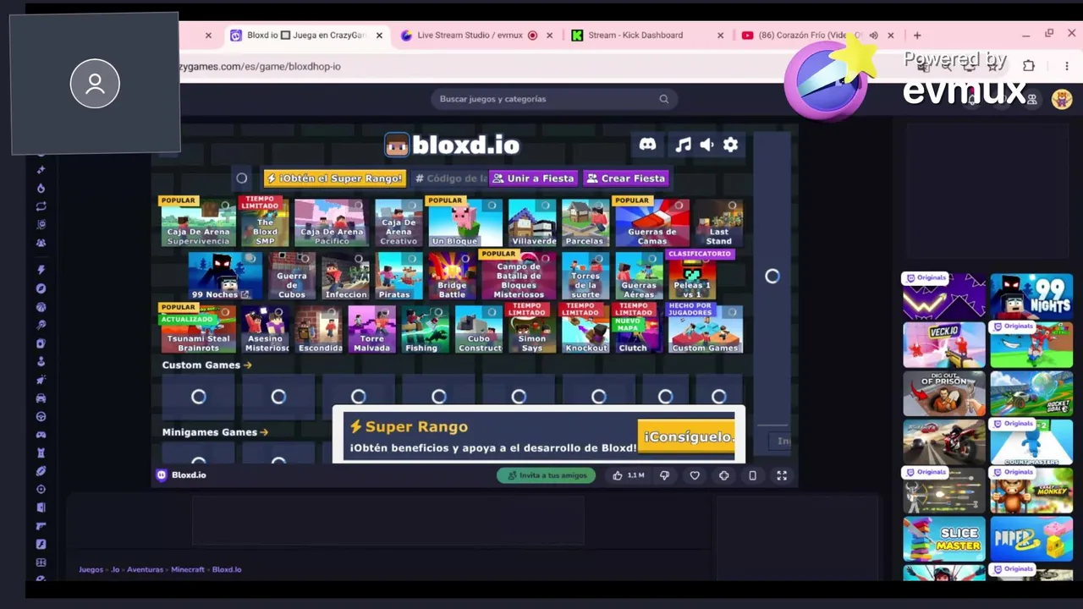
Task: Click Invita a tus amigos button
Action: [x=547, y=475]
